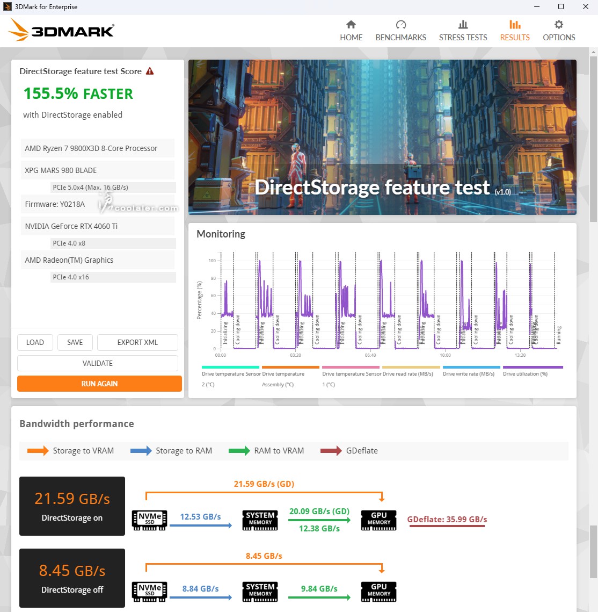Click the 21.59 GB/s DirectStorage on tile
This screenshot has width=598, height=612.
[72, 506]
